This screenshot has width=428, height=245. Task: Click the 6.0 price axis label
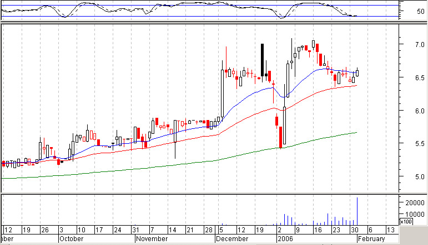(420, 111)
